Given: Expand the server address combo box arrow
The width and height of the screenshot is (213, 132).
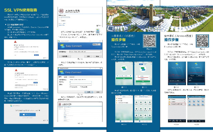Looking at the screenshot, I should [100, 52].
